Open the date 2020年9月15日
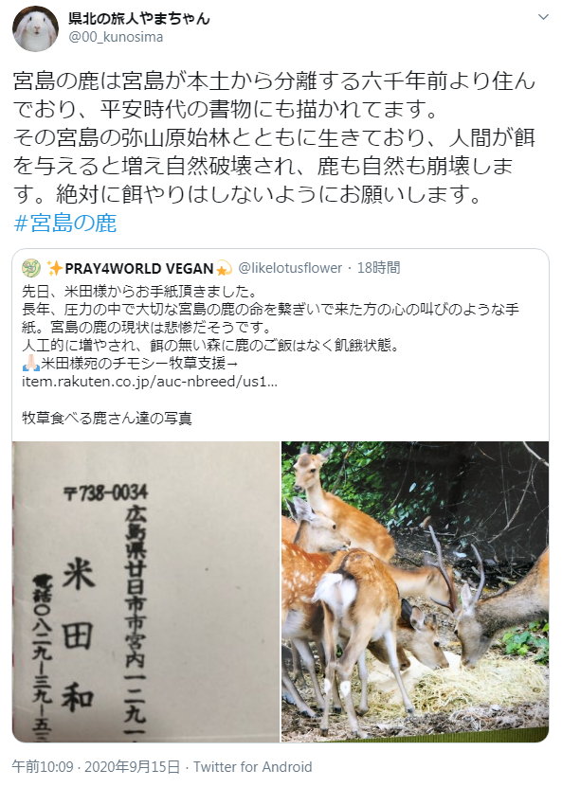 click(x=132, y=767)
